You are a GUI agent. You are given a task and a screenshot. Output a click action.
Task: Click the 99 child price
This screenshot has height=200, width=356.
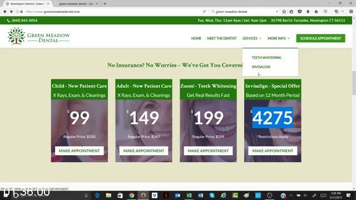pyautogui.click(x=80, y=118)
